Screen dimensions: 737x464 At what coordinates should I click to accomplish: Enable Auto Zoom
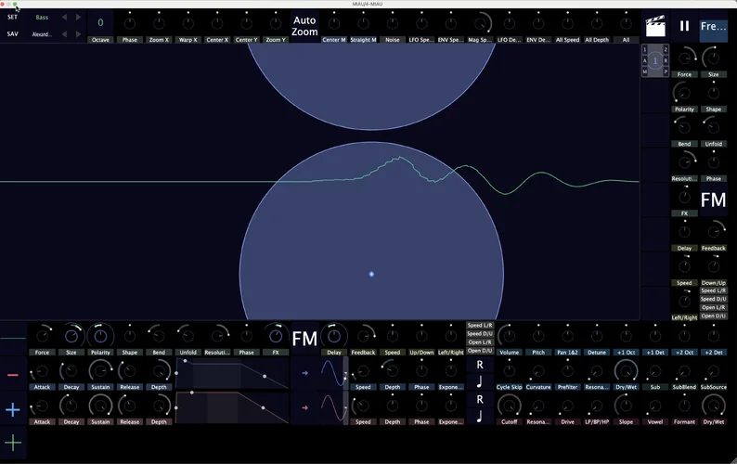click(x=304, y=26)
